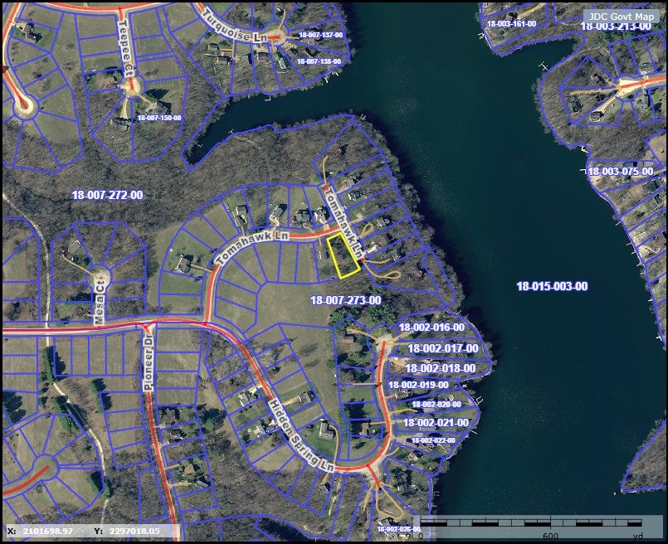Choose parcel label 18-003-075-00
Image resolution: width=668 pixels, height=544 pixels.
(x=621, y=172)
